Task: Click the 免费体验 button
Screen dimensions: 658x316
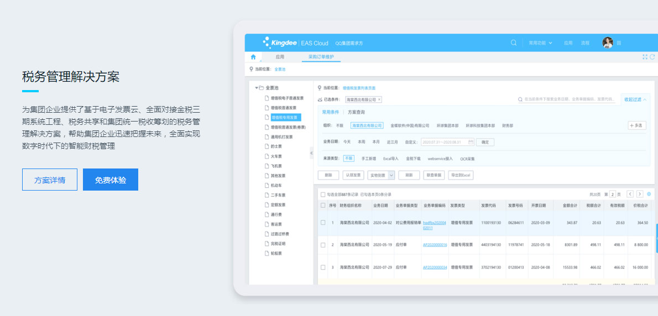Action: point(111,180)
